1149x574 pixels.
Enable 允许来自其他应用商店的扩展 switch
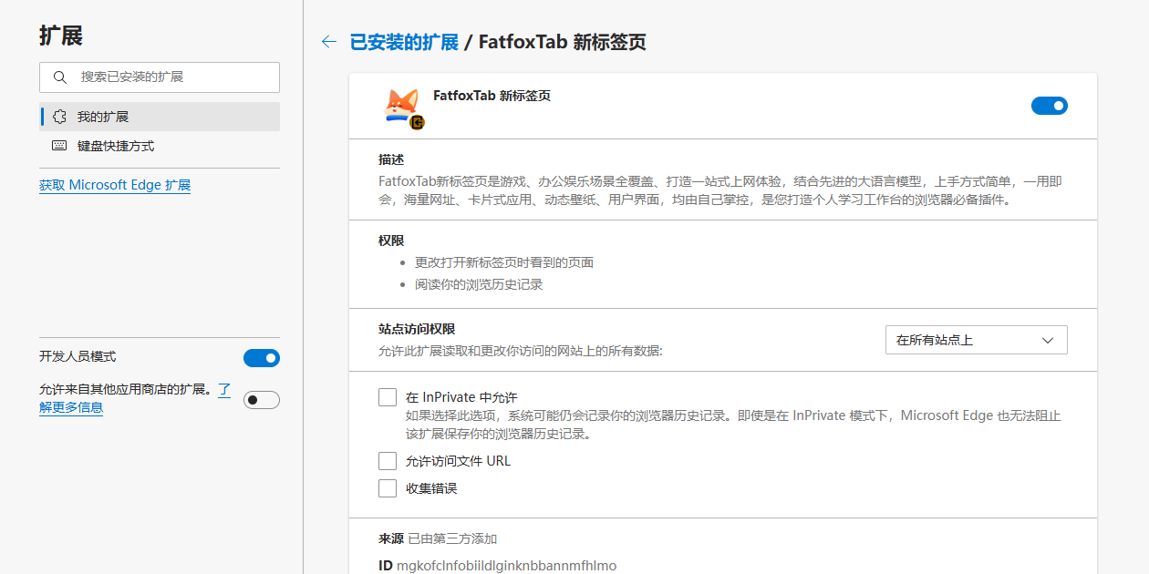click(x=262, y=400)
